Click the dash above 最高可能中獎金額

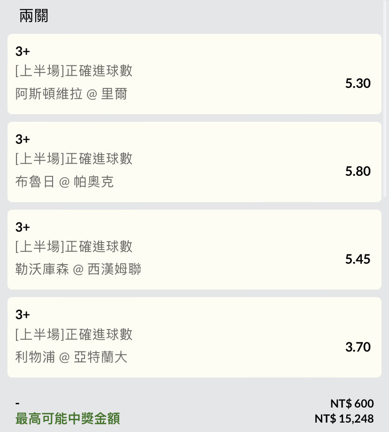coord(17,404)
